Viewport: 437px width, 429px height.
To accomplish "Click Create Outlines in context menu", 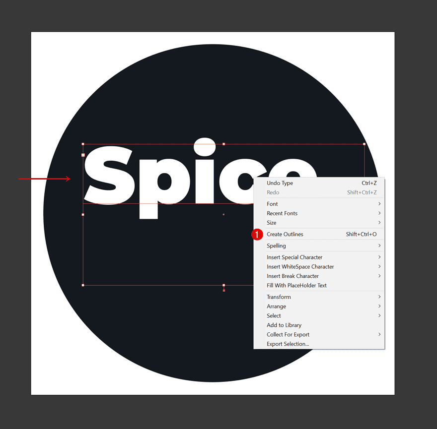I will click(285, 234).
